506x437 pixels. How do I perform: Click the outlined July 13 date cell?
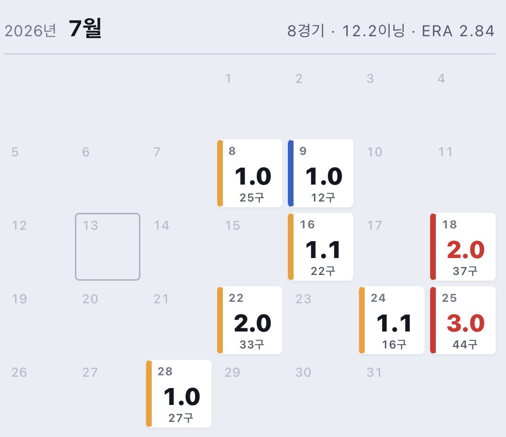pos(107,247)
